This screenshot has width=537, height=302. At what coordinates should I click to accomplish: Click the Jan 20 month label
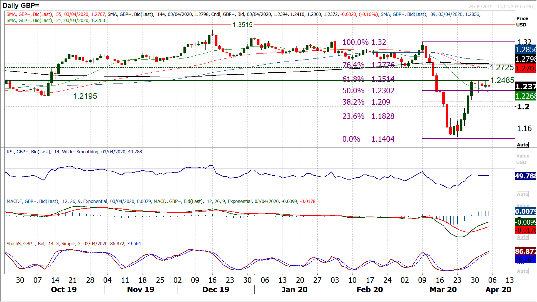295,290
